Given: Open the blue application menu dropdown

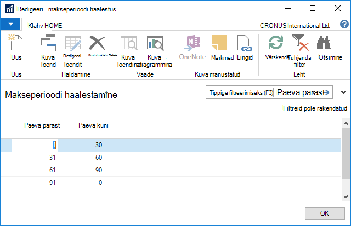Looking at the screenshot, I should coord(10,24).
